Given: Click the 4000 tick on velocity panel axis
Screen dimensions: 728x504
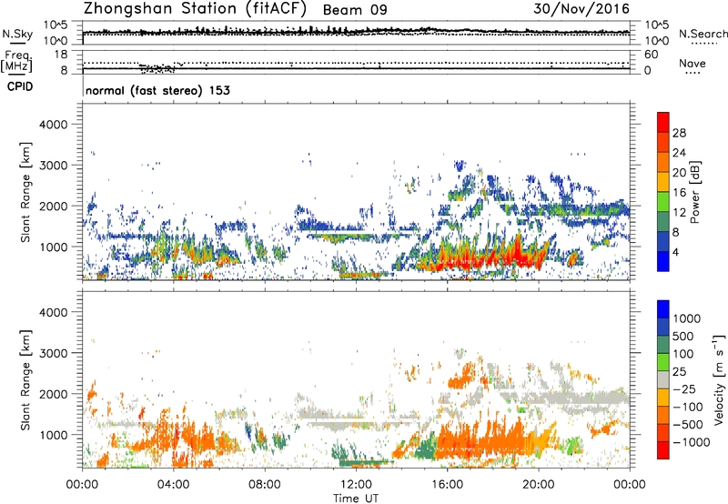Looking at the screenshot, I should [x=53, y=312].
